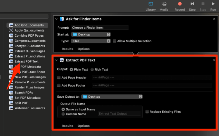Screen dimensions: 219x136
Task: Open the Save Output to dropdown
Action: [112, 96]
